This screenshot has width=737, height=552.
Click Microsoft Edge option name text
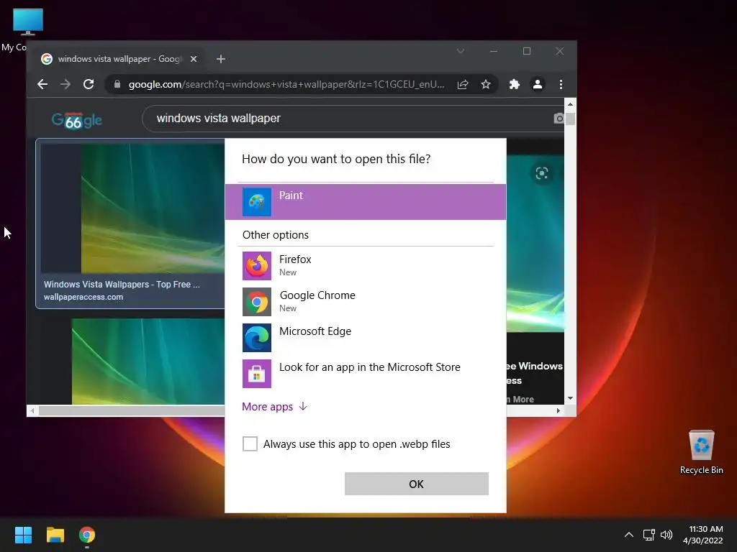(315, 331)
